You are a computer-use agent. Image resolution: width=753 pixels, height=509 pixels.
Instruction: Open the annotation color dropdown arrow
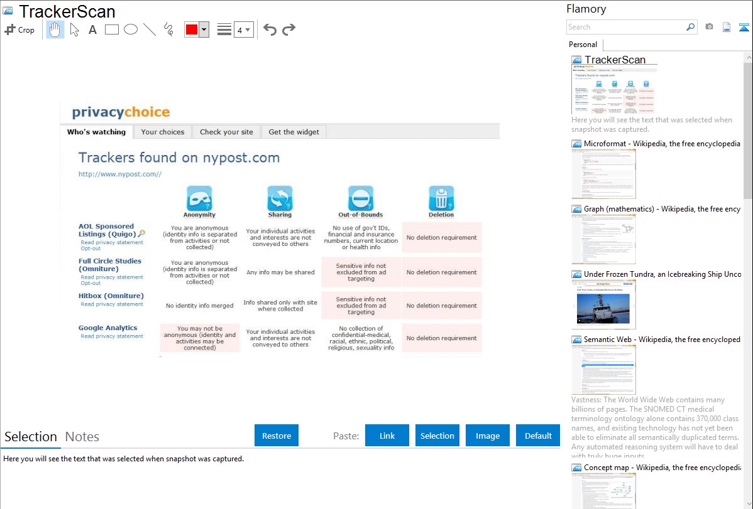pyautogui.click(x=204, y=29)
